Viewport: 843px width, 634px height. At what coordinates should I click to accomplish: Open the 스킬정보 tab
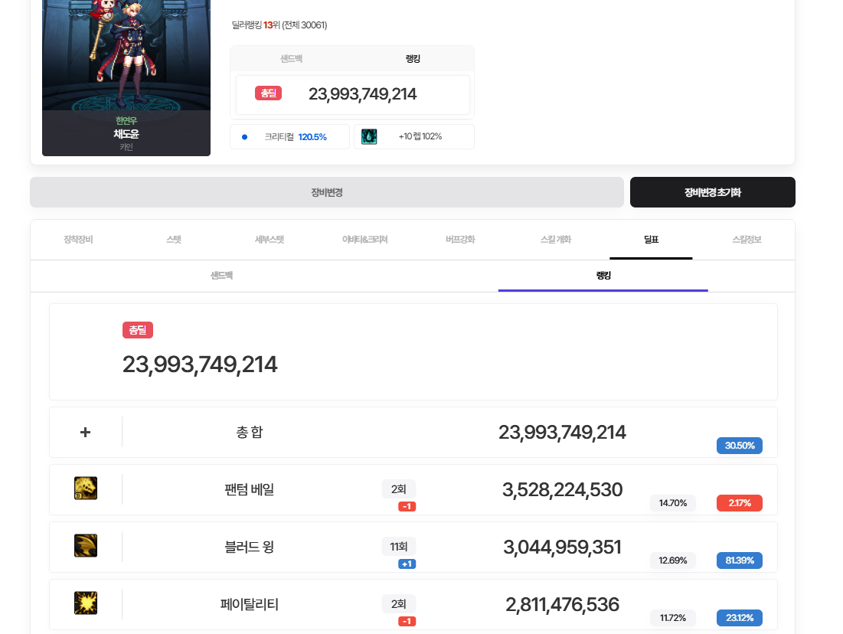pos(747,240)
